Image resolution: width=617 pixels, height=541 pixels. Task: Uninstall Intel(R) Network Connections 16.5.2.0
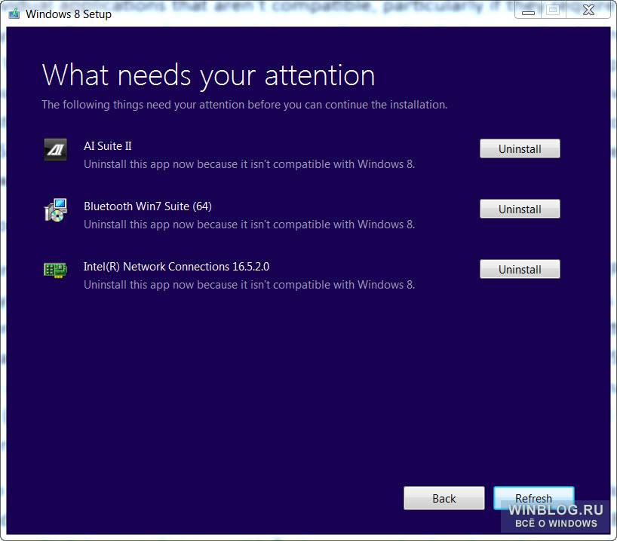(x=520, y=269)
